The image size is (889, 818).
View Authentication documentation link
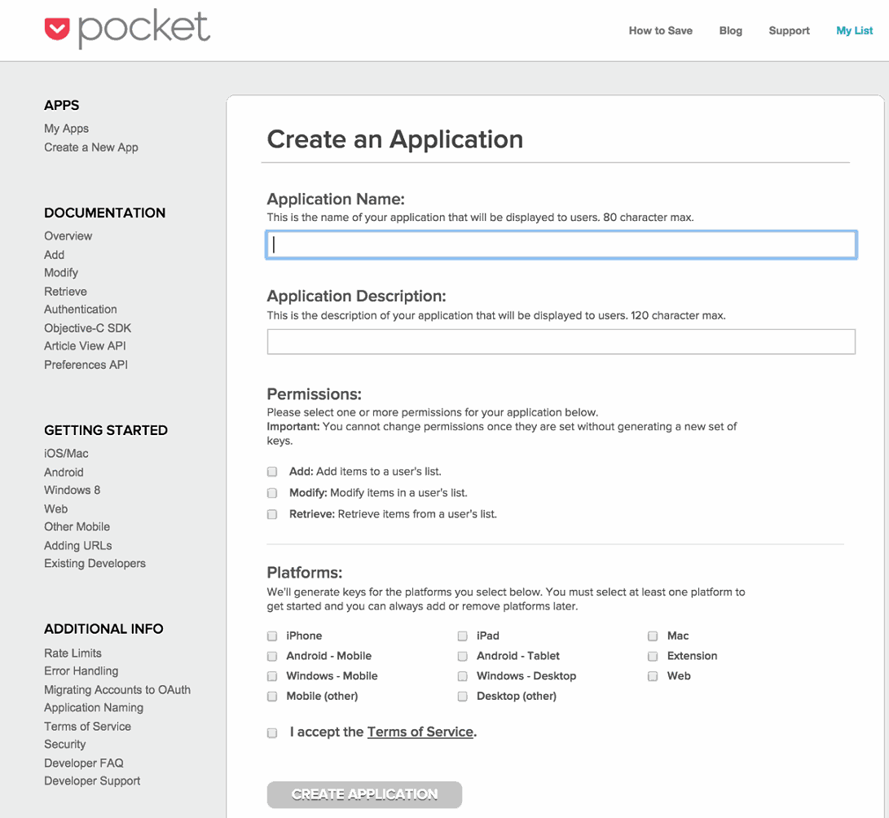[81, 310]
